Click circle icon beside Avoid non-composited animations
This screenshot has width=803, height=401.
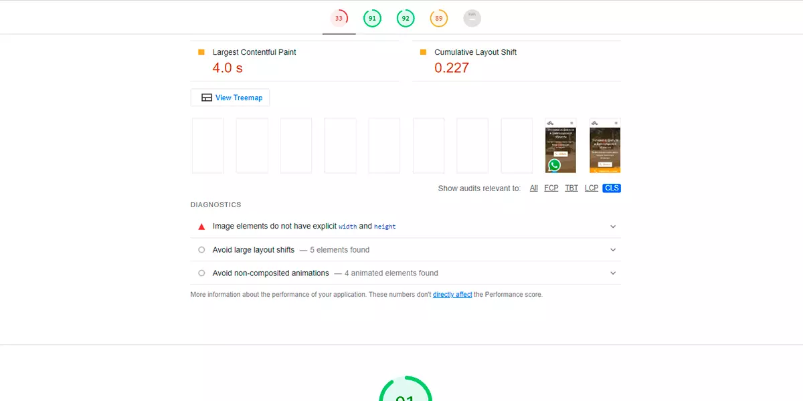201,273
